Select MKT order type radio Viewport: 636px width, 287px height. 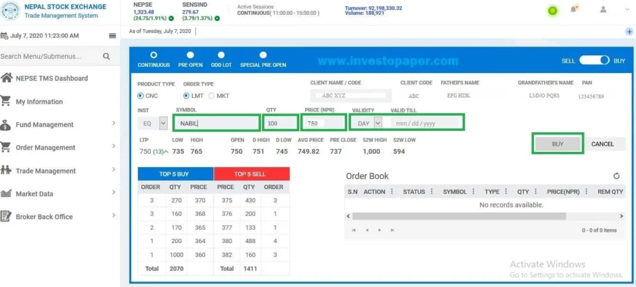pos(211,96)
